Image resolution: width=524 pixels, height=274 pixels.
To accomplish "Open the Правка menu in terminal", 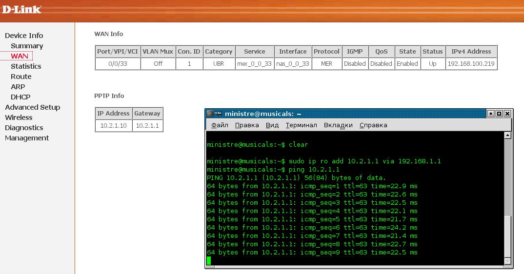I will click(247, 125).
